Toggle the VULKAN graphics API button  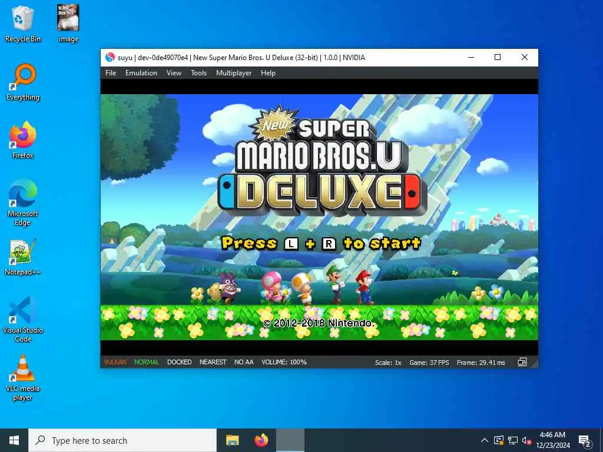[x=115, y=362]
